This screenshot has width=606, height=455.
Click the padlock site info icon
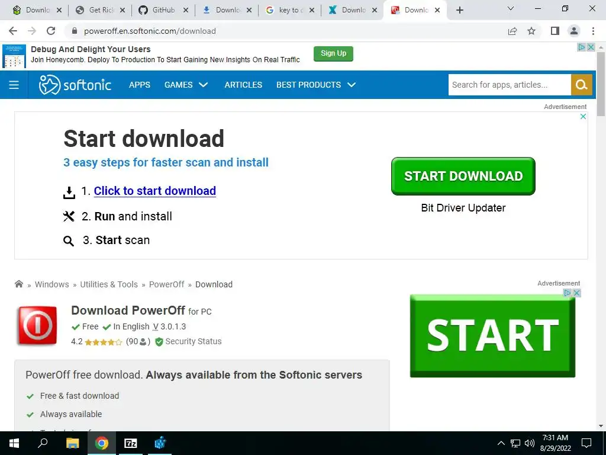tap(75, 31)
